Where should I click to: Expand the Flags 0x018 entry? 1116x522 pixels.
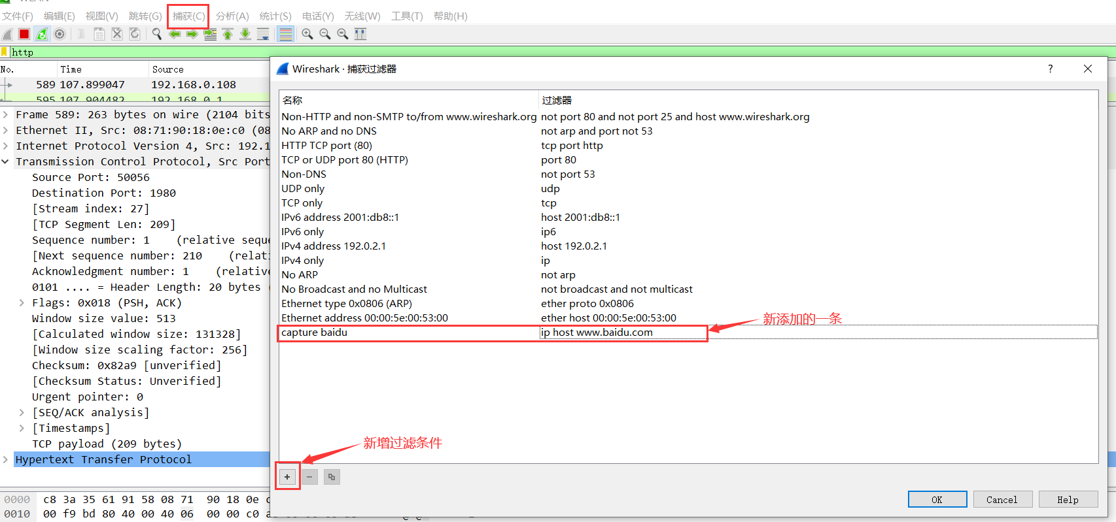pos(22,303)
